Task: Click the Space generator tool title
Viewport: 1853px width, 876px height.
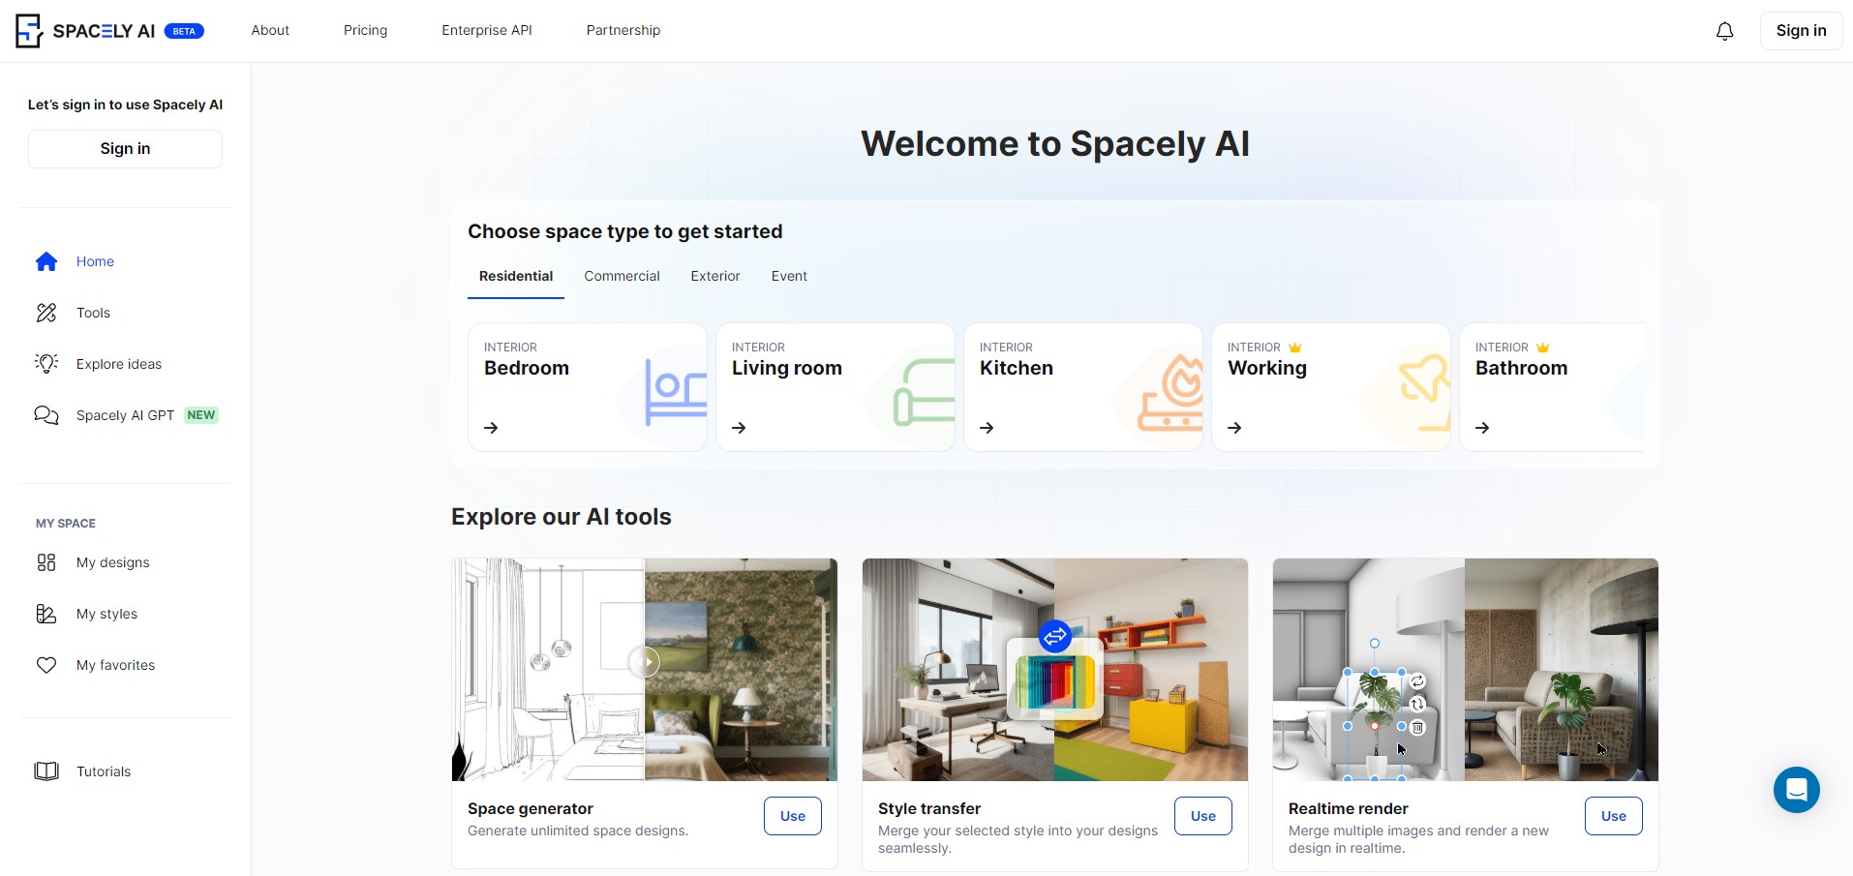Action: pyautogui.click(x=531, y=809)
